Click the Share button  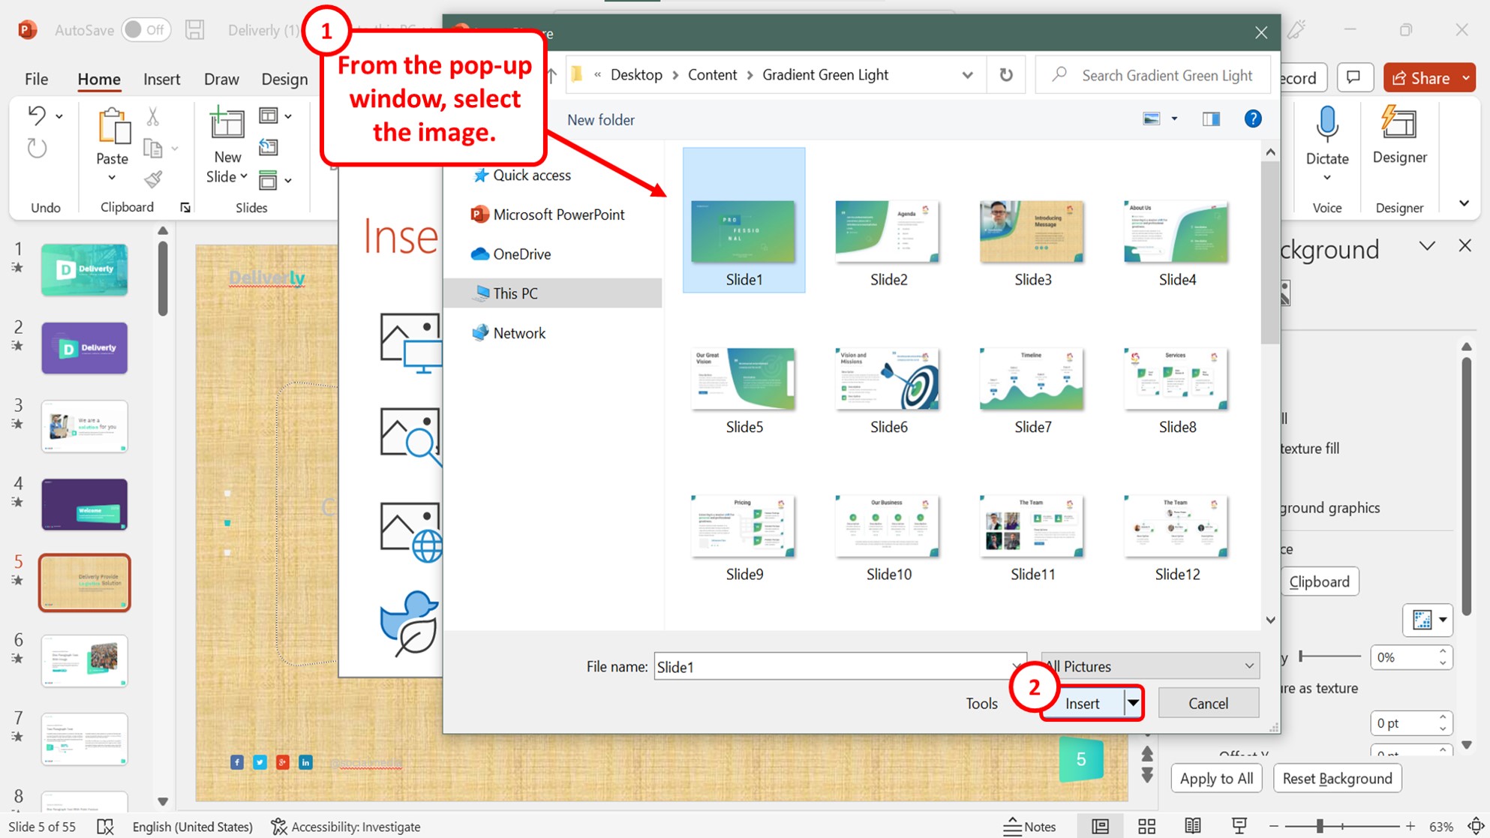pos(1420,78)
